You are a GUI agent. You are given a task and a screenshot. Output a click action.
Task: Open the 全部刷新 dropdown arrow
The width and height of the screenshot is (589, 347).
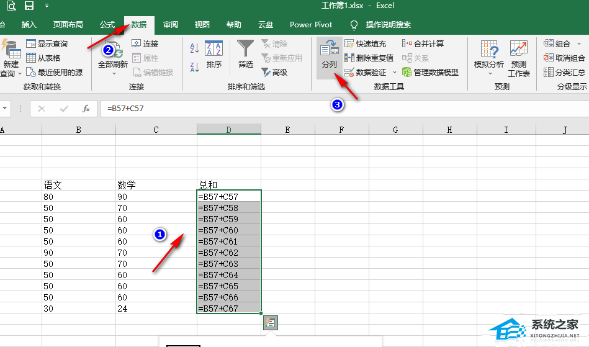point(114,73)
